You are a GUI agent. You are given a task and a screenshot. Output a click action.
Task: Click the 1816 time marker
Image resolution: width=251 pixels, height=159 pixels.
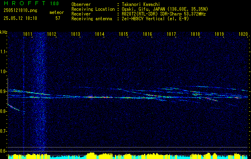(147, 34)
